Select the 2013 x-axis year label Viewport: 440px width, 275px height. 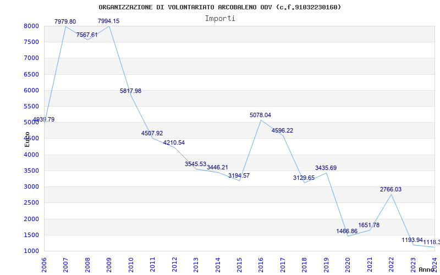tap(196, 265)
